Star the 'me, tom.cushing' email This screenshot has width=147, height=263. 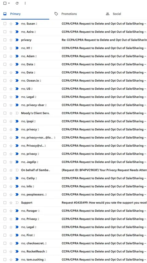[x=11, y=260]
